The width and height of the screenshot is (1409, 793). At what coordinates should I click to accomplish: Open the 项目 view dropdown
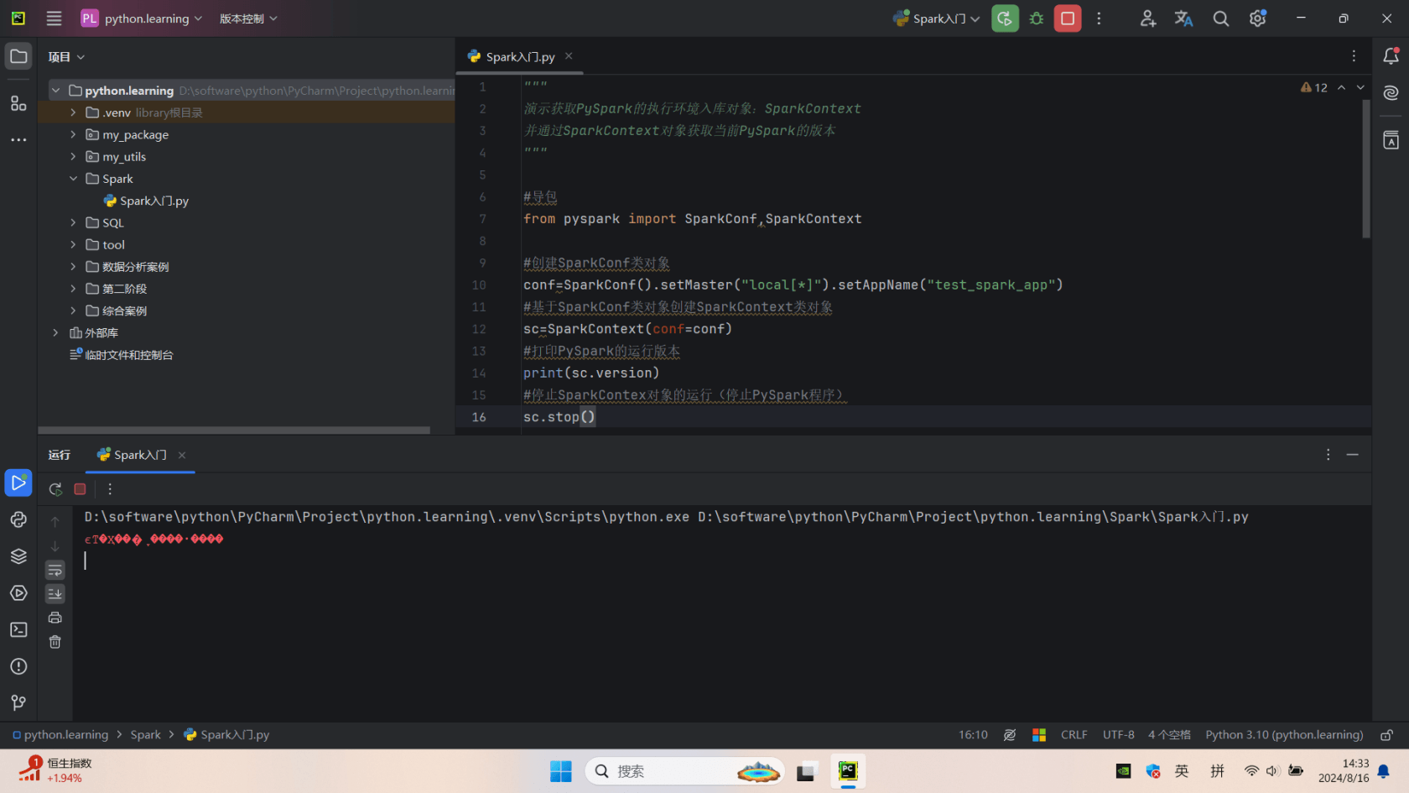pyautogui.click(x=66, y=57)
